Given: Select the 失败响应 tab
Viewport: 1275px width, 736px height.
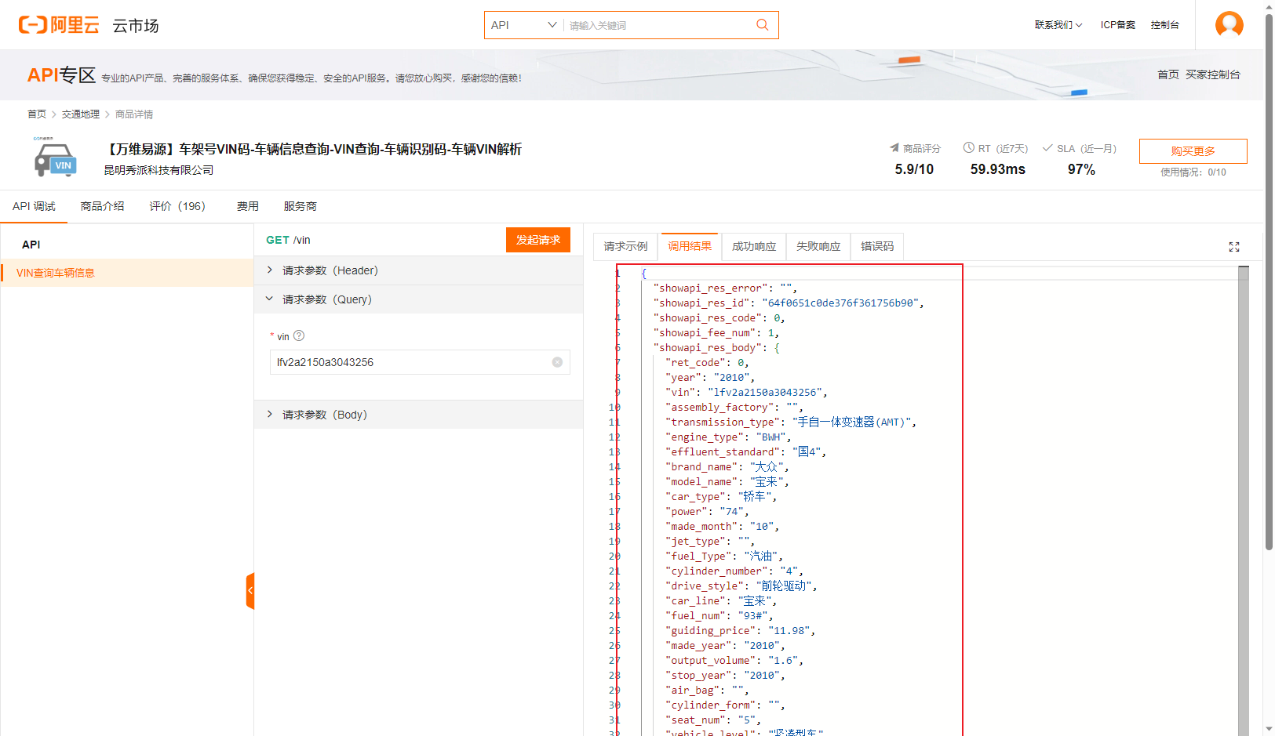Looking at the screenshot, I should (x=818, y=246).
